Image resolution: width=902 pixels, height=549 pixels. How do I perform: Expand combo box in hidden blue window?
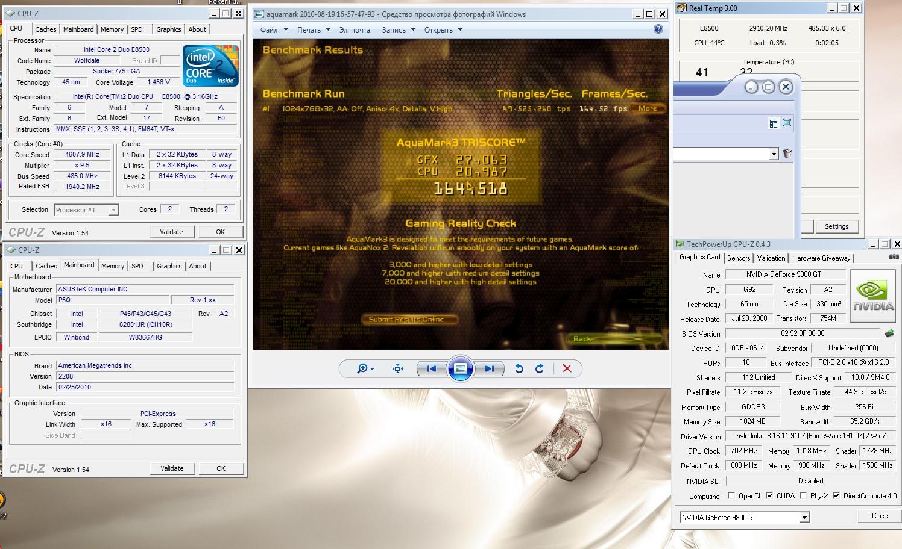[x=774, y=154]
